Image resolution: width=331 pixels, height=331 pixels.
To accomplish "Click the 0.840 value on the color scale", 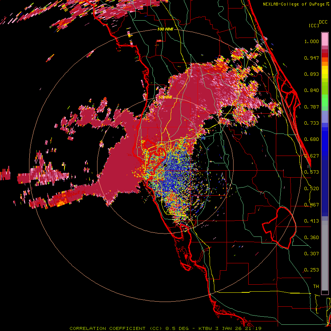I will tap(312, 90).
